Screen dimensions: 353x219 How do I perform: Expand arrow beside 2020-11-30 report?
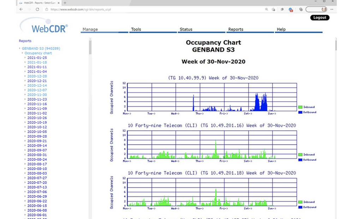point(25,95)
